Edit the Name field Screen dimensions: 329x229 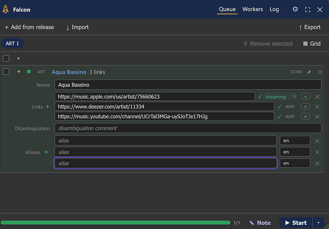(x=188, y=85)
